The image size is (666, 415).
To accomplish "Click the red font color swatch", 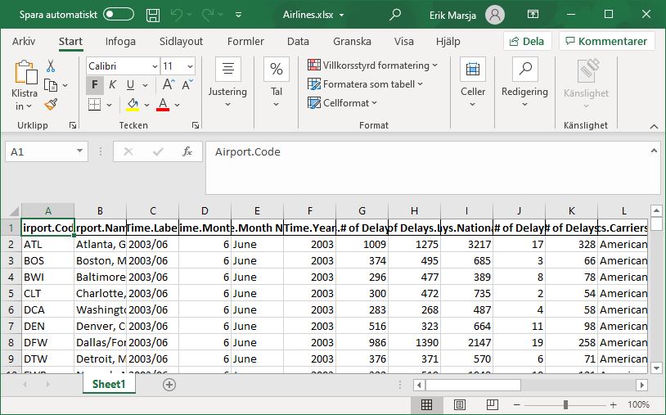I will pyautogui.click(x=162, y=104).
